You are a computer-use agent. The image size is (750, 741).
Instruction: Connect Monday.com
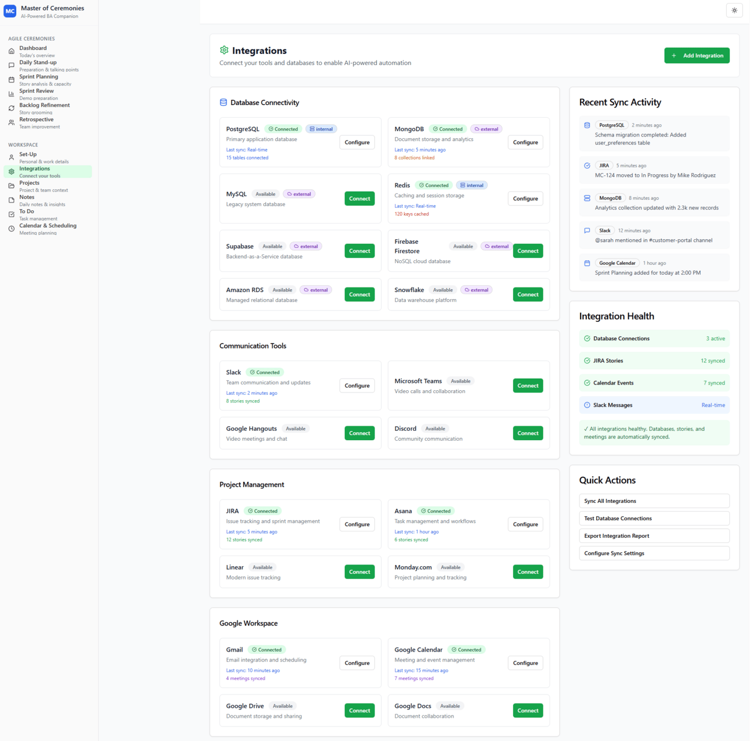528,572
